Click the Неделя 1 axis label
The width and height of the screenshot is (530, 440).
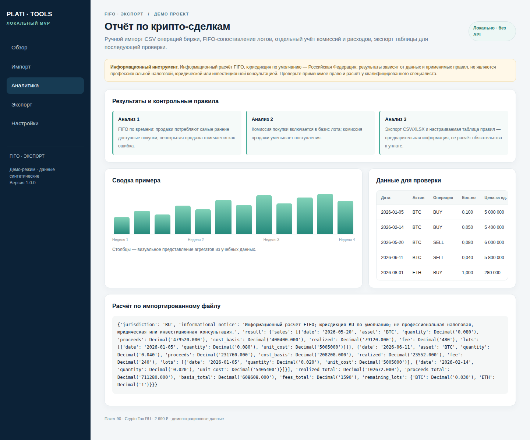point(120,240)
